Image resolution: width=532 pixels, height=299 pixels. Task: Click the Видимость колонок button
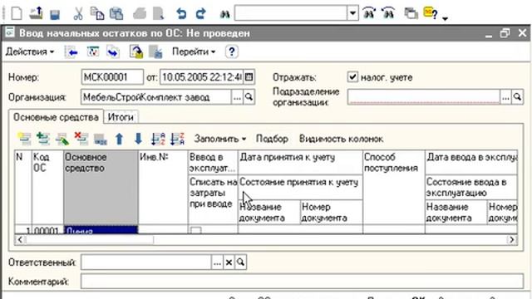pos(342,139)
